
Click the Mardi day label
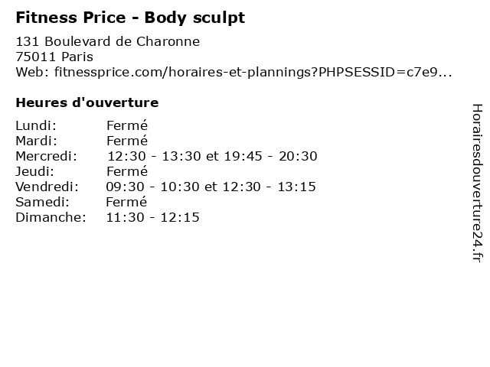[x=37, y=141]
